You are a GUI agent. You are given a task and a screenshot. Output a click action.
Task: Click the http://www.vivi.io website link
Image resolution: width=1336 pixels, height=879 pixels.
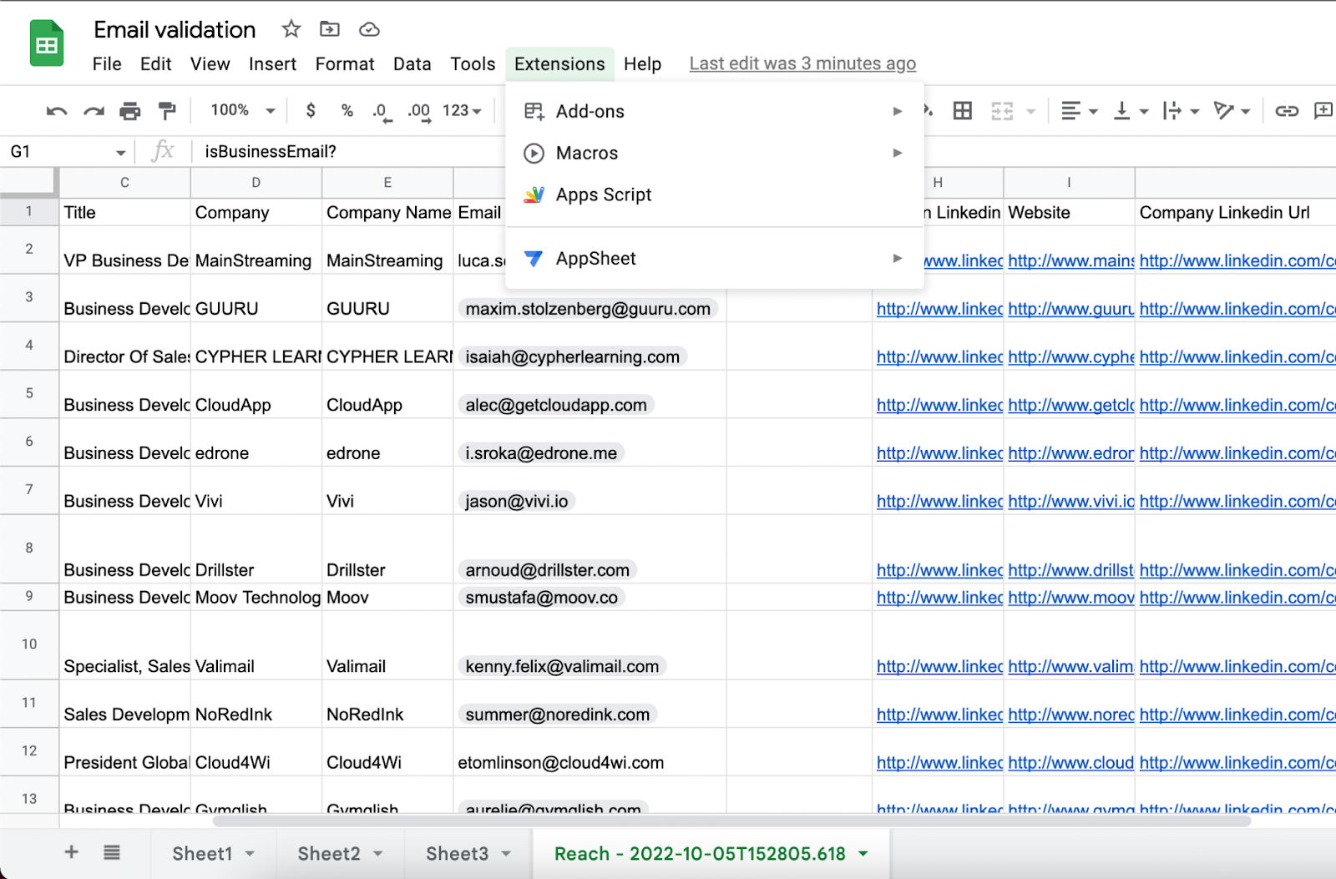point(1070,501)
